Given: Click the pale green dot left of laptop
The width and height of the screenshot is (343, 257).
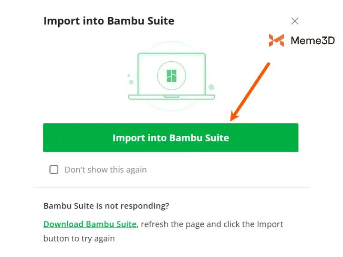Looking at the screenshot, I should (x=131, y=82).
